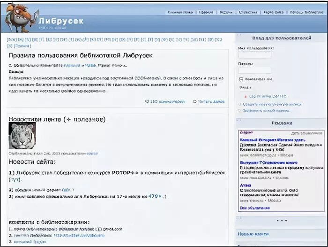Click the Вход для пользователей block heading
The height and width of the screenshot is (247, 328).
(x=282, y=38)
